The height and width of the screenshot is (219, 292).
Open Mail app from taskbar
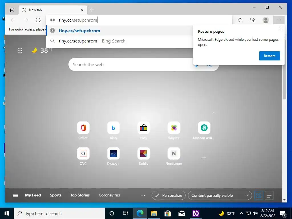click(182, 213)
